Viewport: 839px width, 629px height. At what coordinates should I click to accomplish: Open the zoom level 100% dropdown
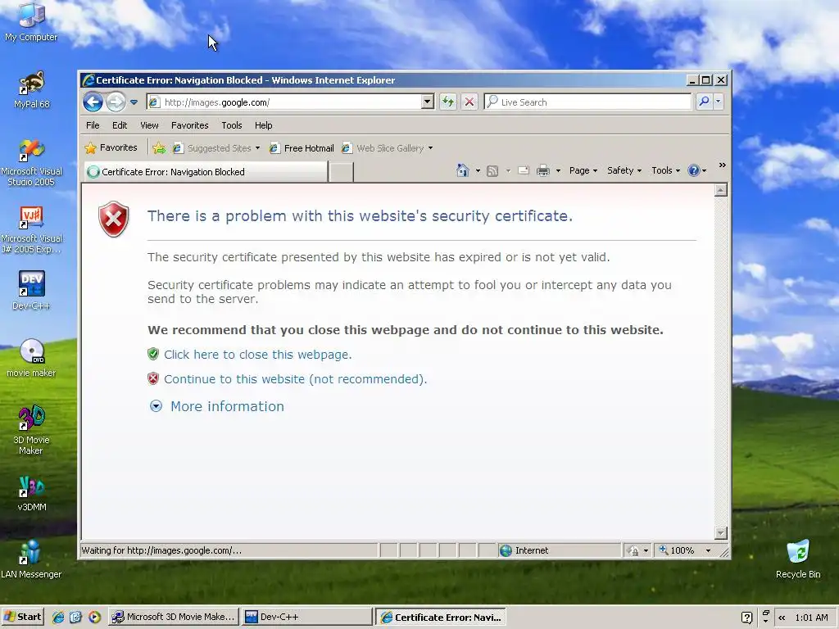[x=708, y=550]
